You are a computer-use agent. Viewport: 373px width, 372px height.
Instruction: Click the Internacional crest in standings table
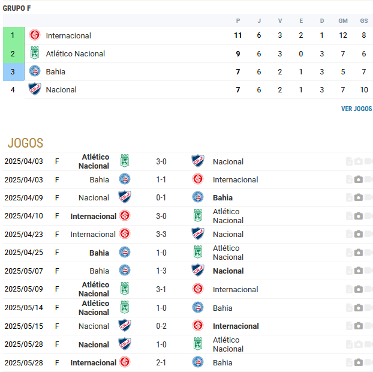click(35, 35)
